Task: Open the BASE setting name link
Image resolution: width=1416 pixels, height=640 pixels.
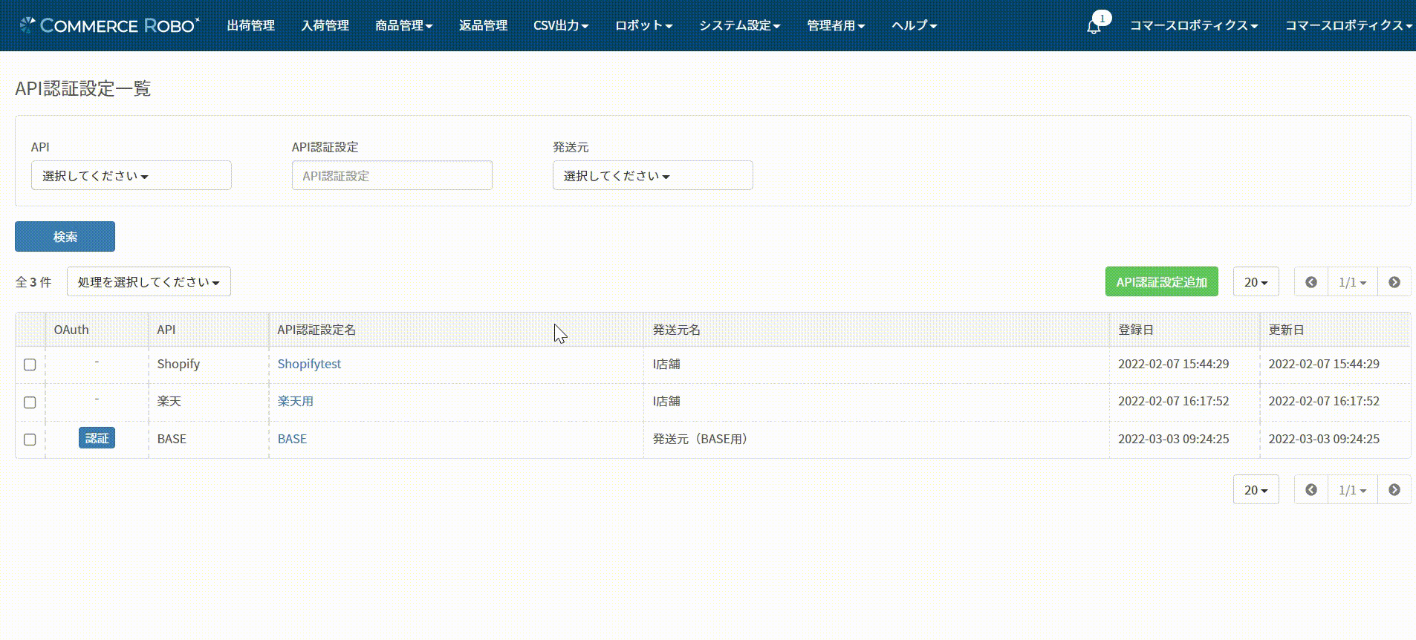Action: click(x=292, y=439)
